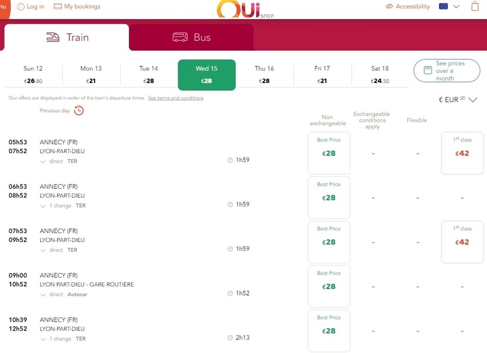Image resolution: width=487 pixels, height=353 pixels.
Task: Select date Sun 12 at €26.80
Action: tap(33, 75)
